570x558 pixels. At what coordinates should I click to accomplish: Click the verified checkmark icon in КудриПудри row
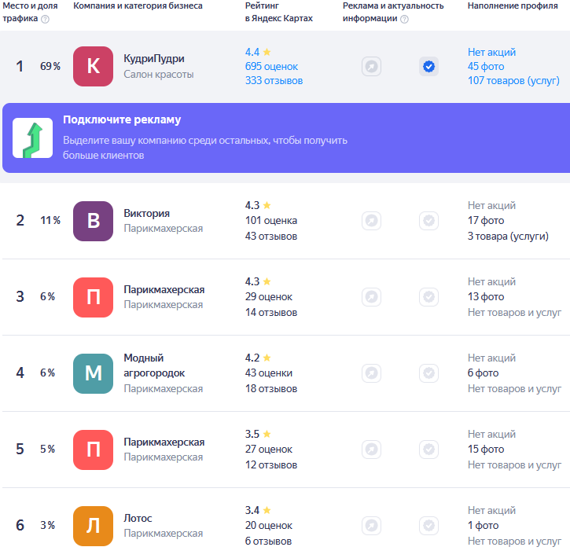click(428, 67)
